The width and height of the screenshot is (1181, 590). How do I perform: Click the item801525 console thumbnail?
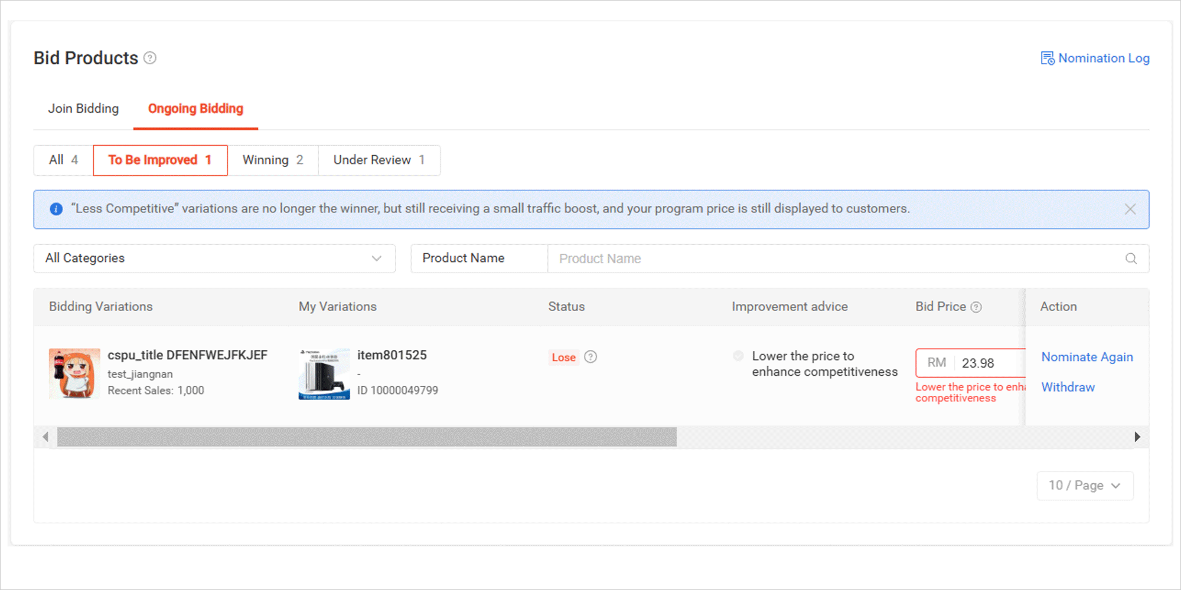324,373
